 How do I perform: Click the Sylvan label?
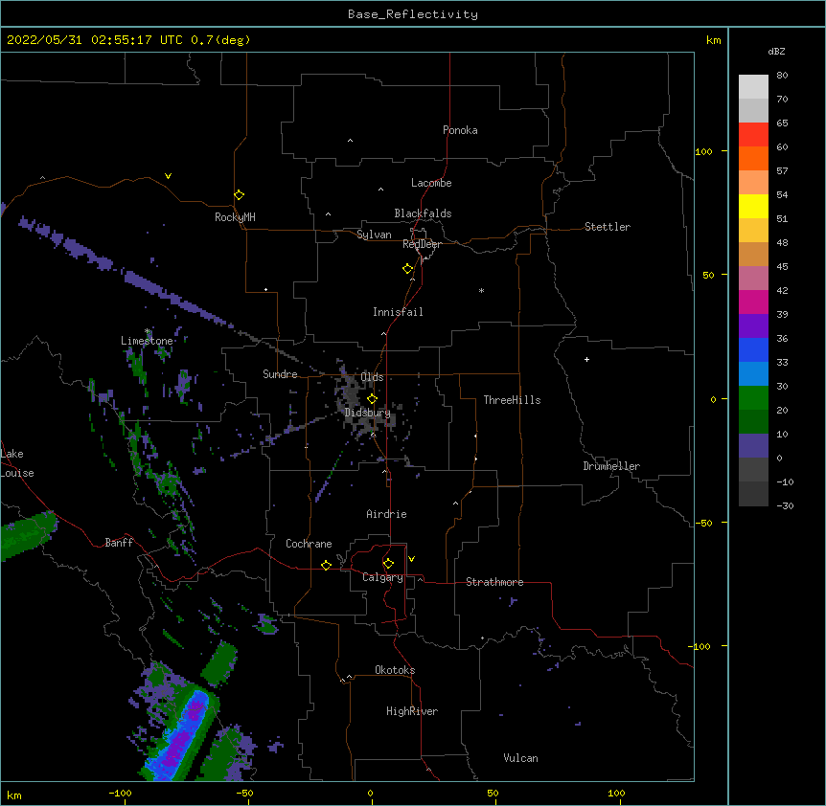(x=374, y=235)
